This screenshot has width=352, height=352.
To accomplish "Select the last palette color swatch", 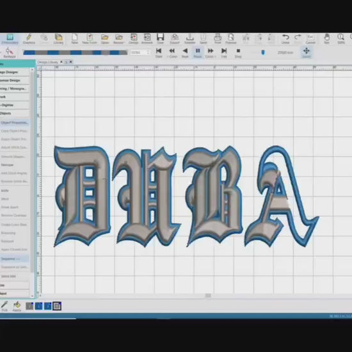I will (57, 306).
